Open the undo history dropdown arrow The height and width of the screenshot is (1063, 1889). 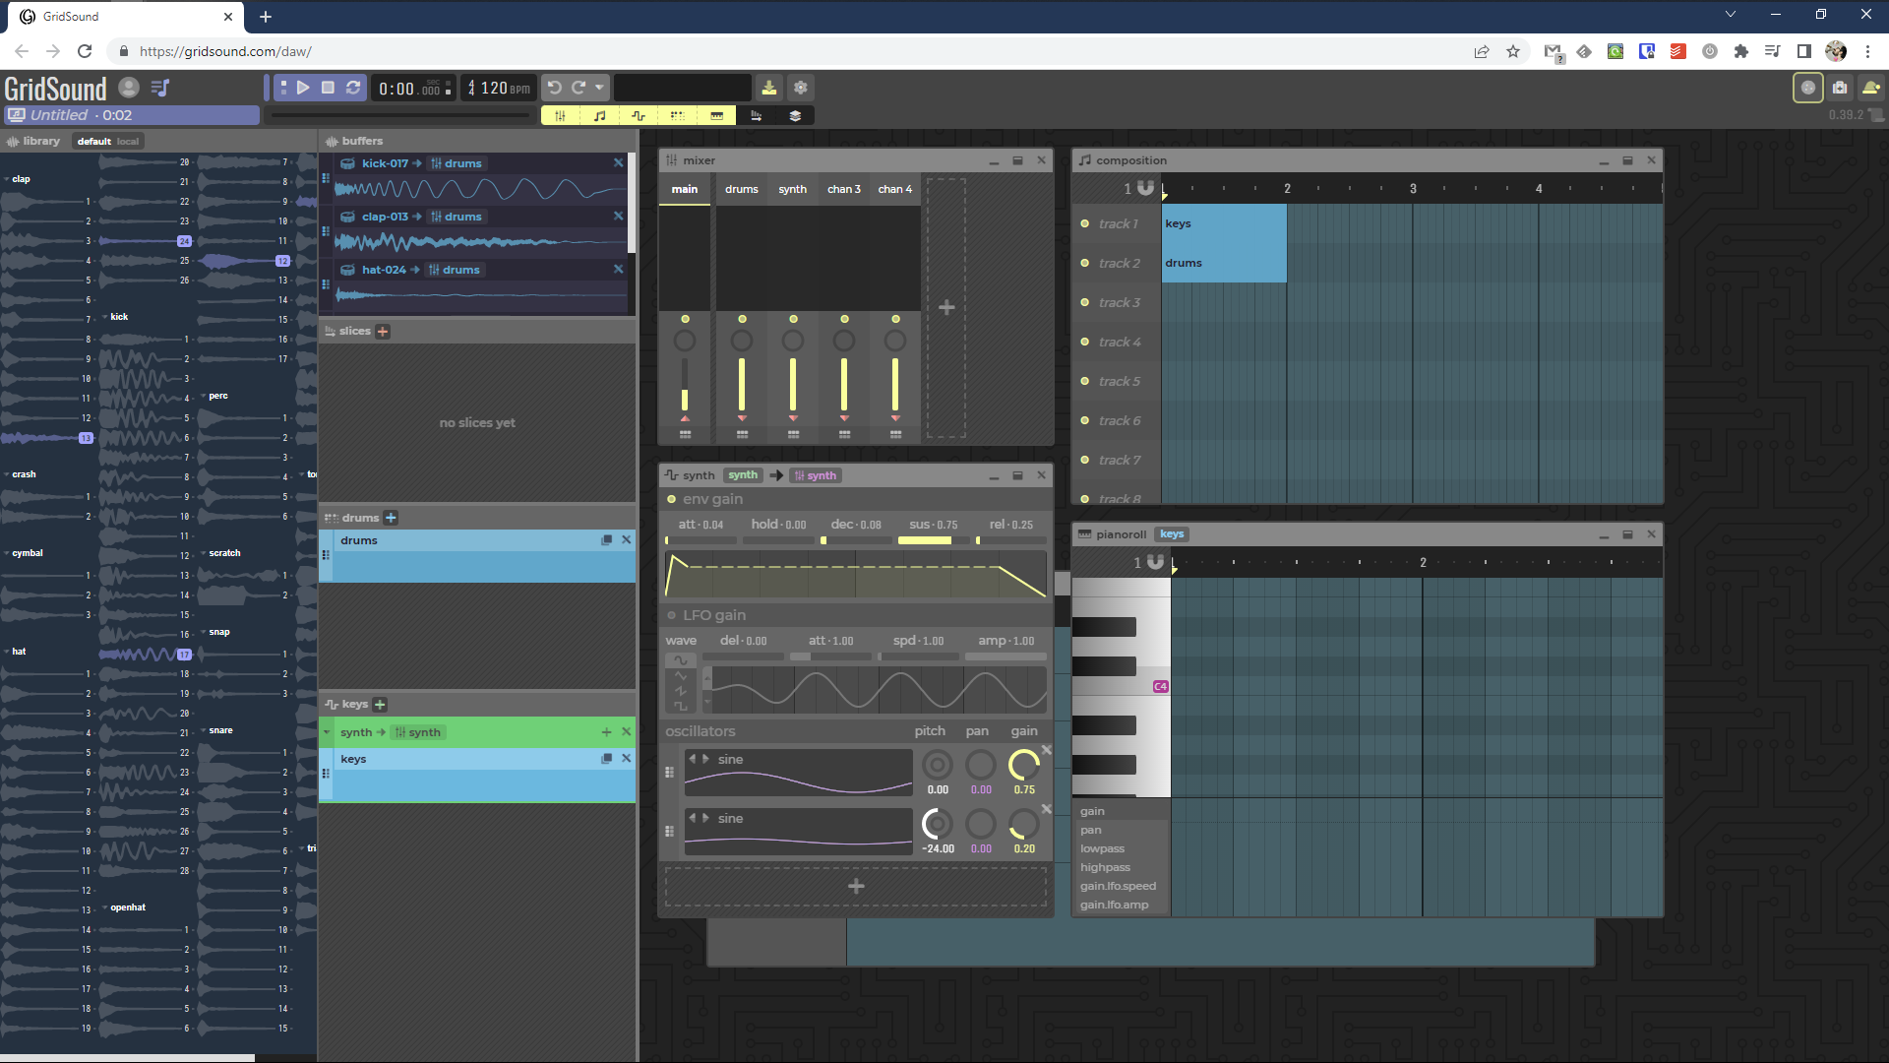point(599,88)
